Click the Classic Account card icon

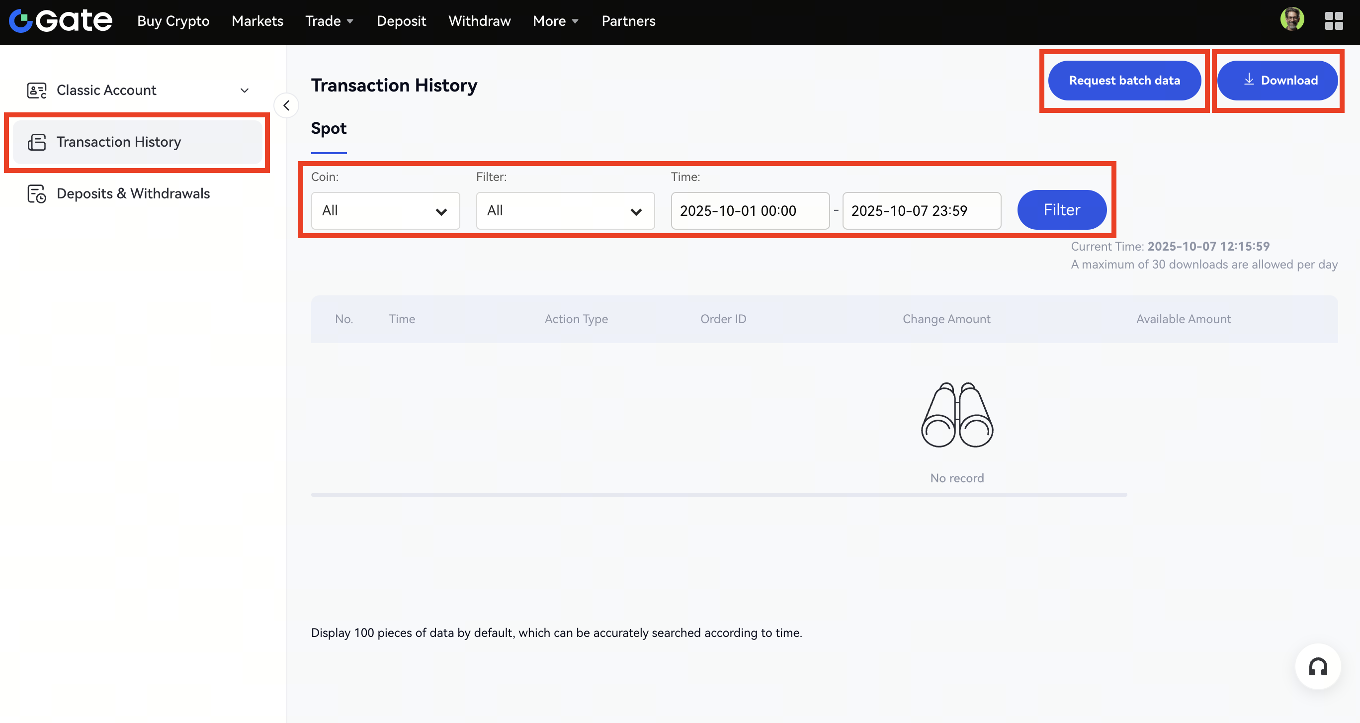(36, 90)
